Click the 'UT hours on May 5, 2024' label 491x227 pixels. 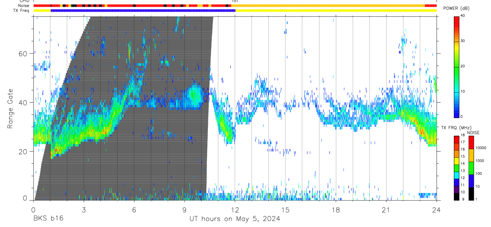coord(235,219)
